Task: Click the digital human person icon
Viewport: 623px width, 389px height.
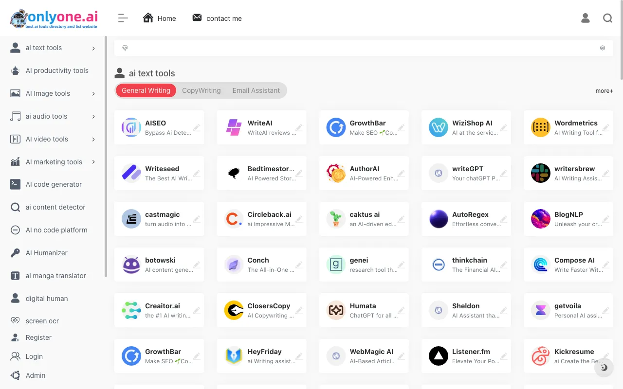Action: [x=16, y=298]
